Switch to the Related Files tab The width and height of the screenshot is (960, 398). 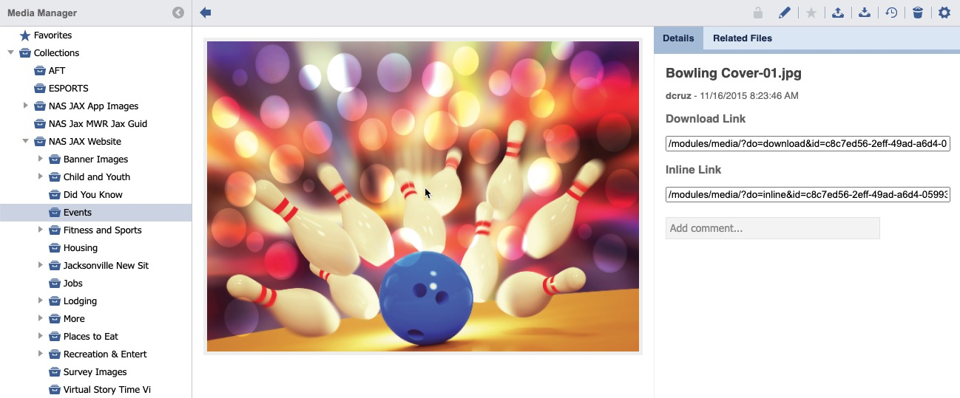pyautogui.click(x=742, y=38)
